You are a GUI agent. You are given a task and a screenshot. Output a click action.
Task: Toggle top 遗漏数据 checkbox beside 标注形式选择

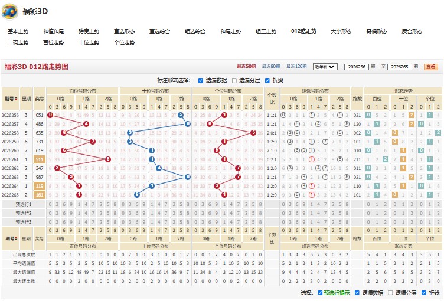coord(201,81)
